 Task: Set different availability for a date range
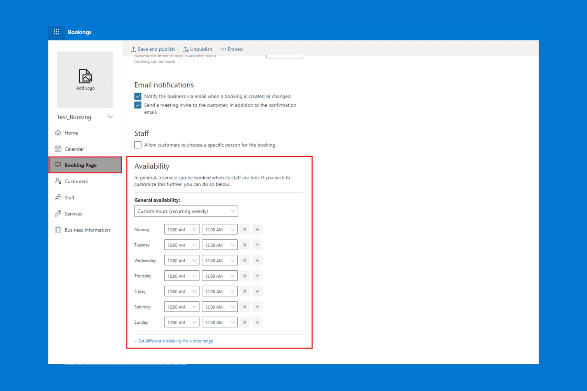coord(174,341)
